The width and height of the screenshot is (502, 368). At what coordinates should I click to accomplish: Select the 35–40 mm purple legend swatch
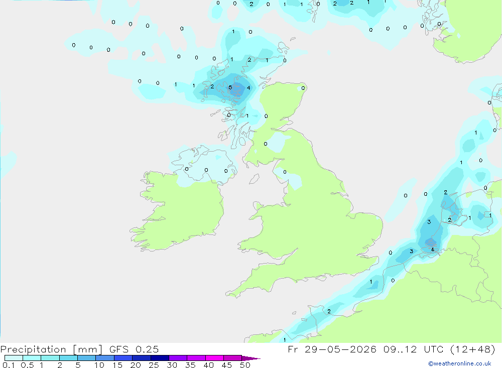pos(196,358)
